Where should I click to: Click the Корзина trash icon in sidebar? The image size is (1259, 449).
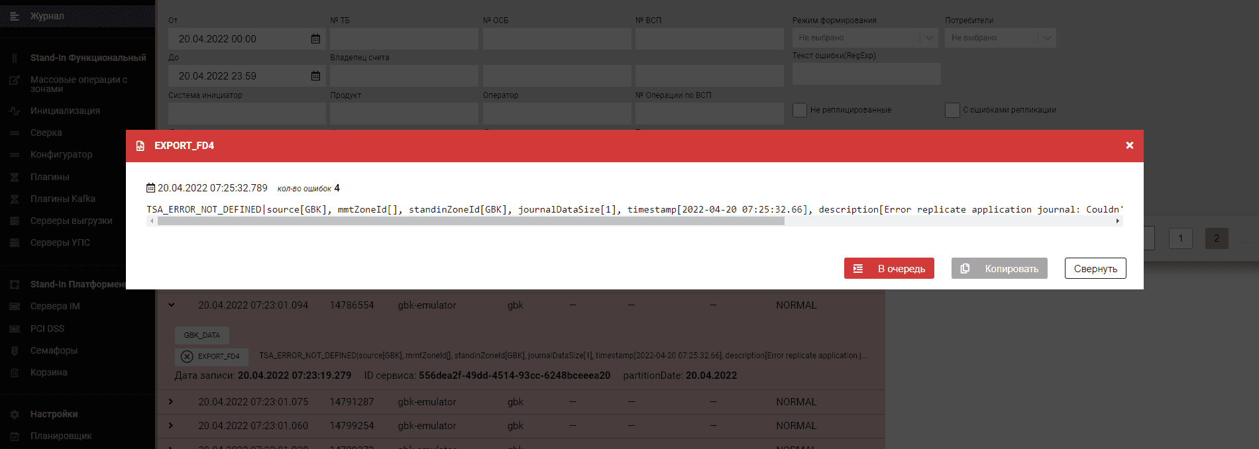(x=15, y=373)
